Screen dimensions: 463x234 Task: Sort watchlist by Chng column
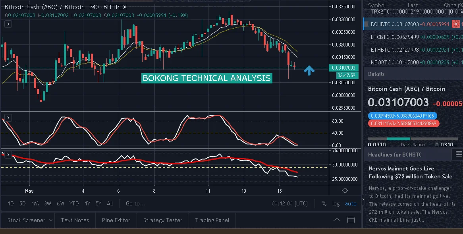(x=453, y=5)
